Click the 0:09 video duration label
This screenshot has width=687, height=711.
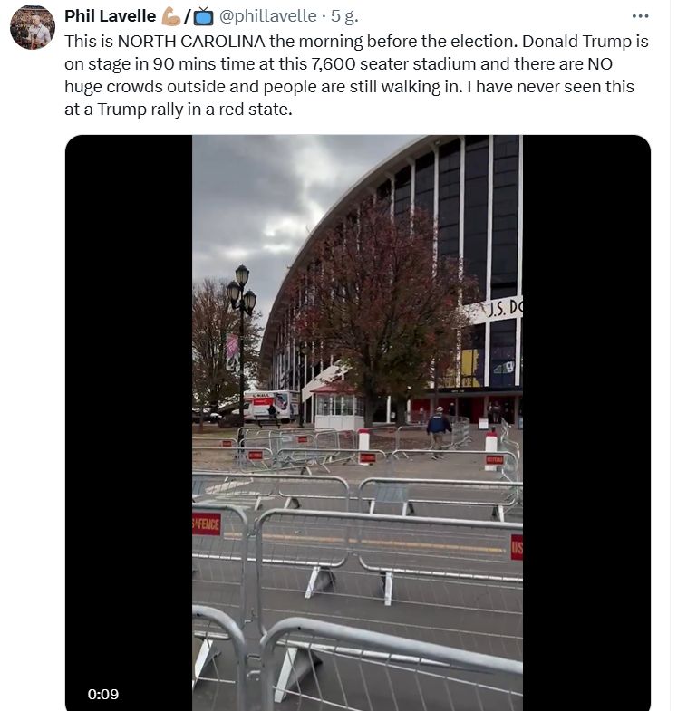(103, 694)
